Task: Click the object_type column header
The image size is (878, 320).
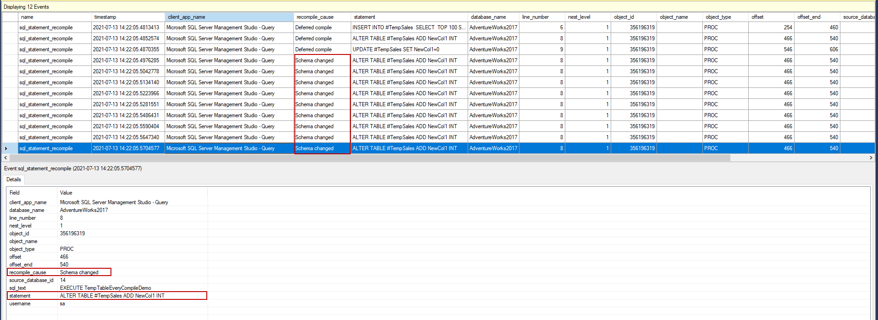Action: point(725,17)
